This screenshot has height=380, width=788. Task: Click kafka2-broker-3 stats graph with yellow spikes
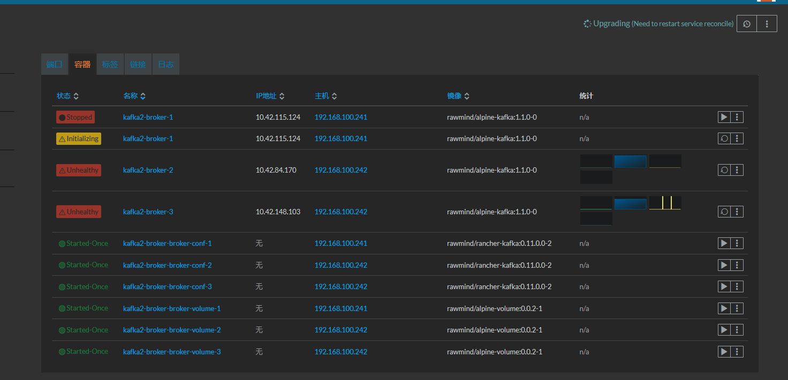(665, 203)
